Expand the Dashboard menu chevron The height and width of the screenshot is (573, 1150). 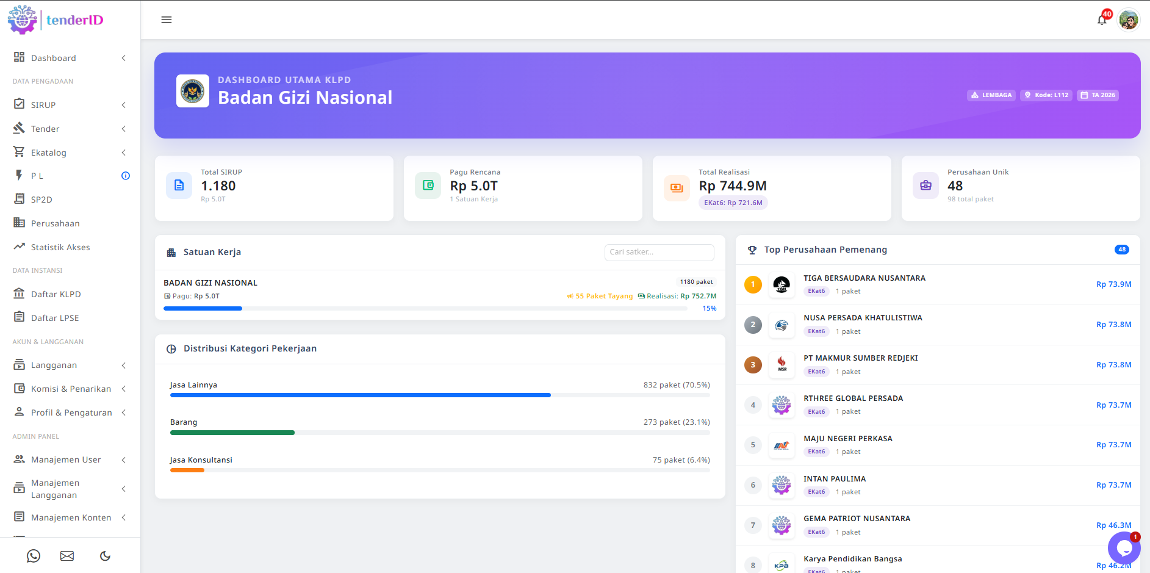pyautogui.click(x=124, y=58)
